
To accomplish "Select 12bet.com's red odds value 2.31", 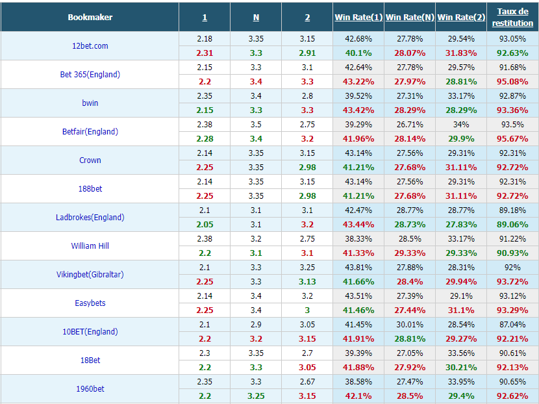I will (x=205, y=53).
